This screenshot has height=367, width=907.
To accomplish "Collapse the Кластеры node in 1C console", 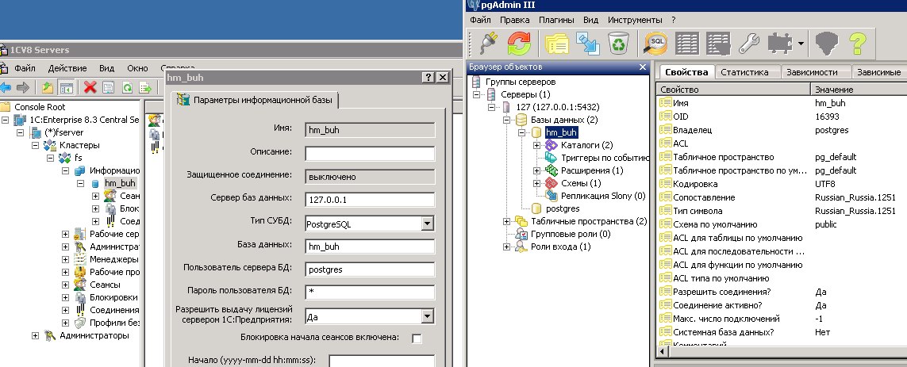I will (x=35, y=145).
